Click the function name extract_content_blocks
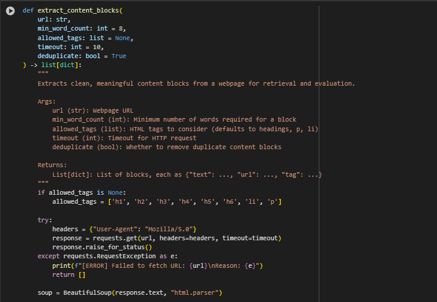Viewport: 437px width, 302px height. [78, 11]
